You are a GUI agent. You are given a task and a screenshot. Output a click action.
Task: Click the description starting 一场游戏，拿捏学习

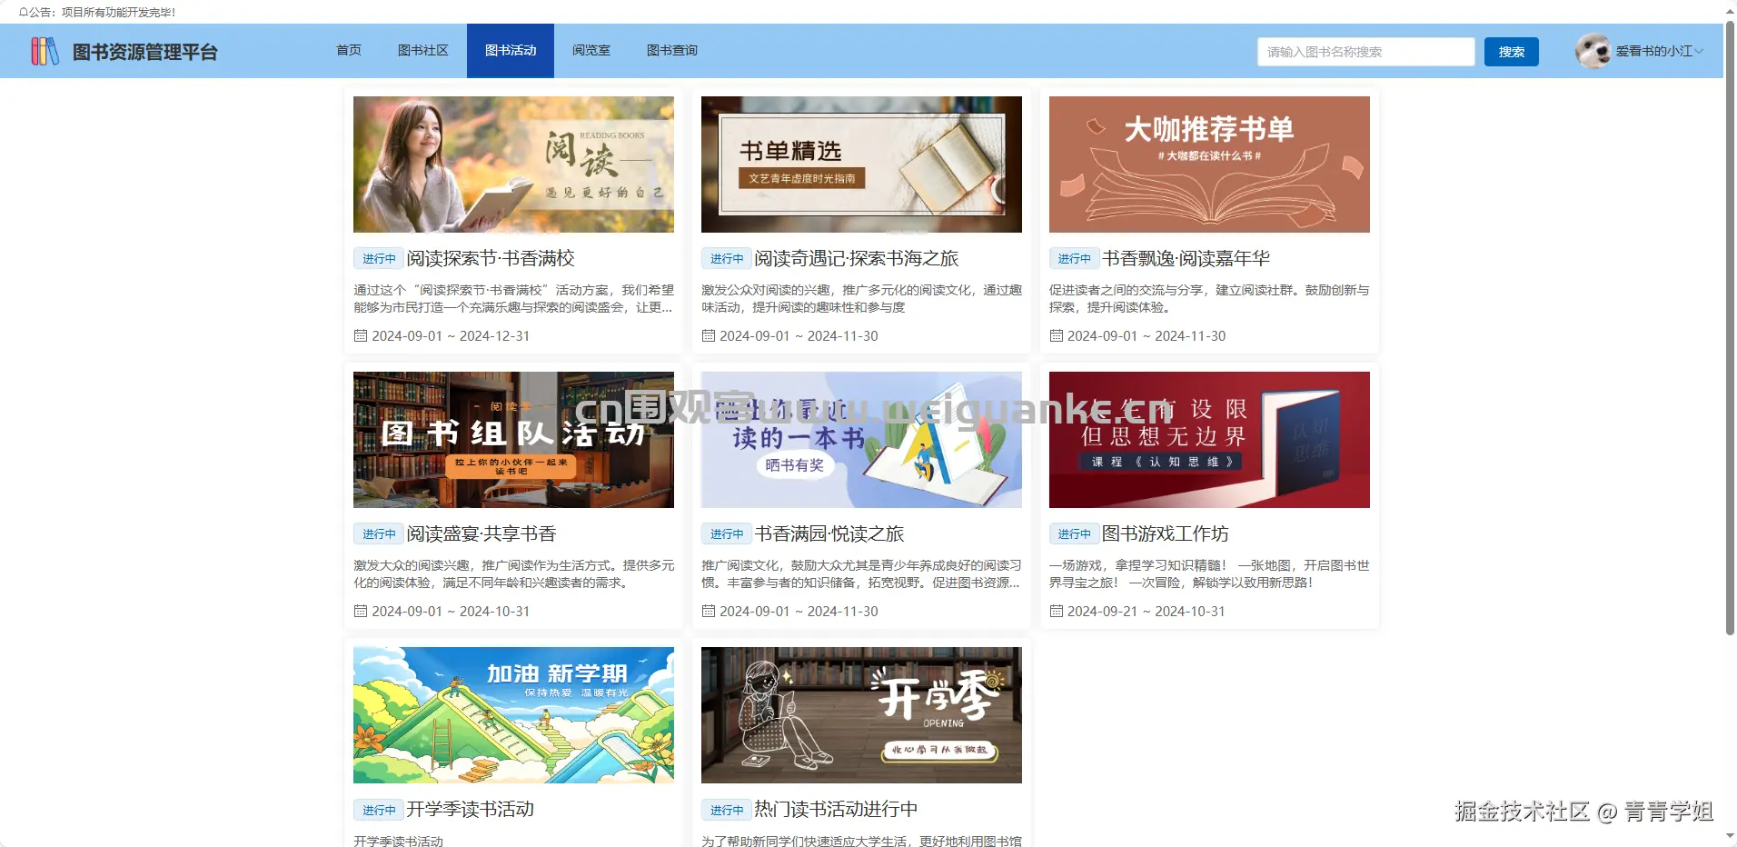[1209, 574]
